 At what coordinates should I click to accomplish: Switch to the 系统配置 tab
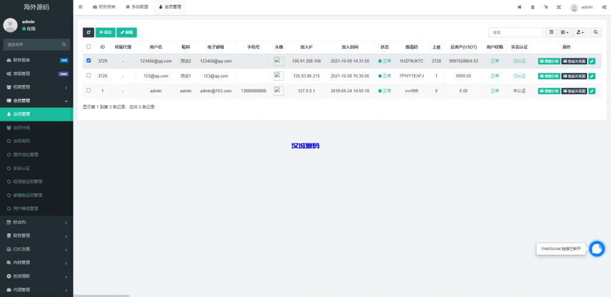point(137,7)
